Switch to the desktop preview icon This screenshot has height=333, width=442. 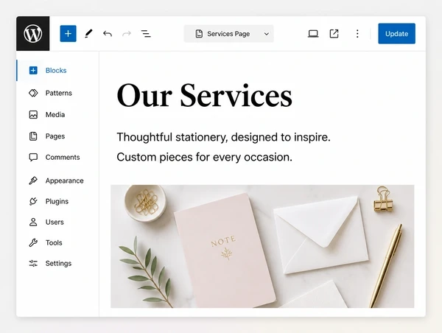[x=313, y=34]
